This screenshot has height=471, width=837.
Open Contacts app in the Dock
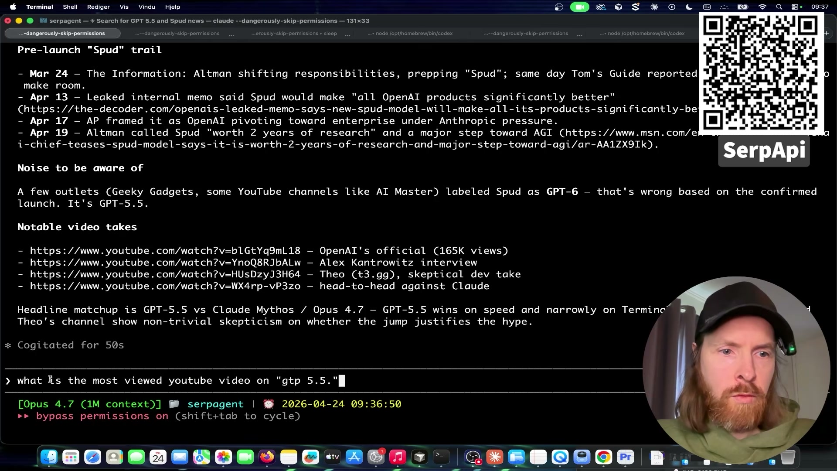point(114,457)
